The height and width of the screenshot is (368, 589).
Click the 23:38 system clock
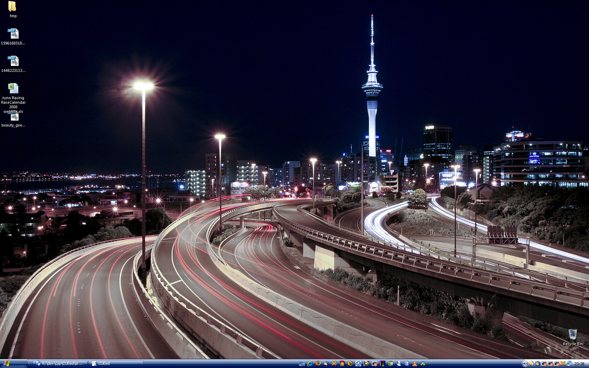tap(579, 364)
